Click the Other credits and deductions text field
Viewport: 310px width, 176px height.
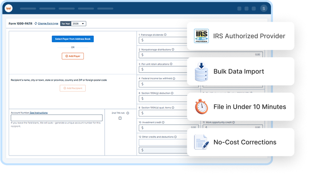pyautogui.click(x=163, y=142)
